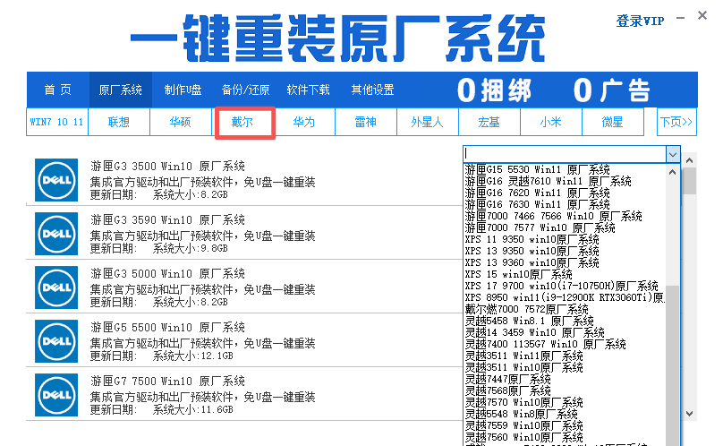The width and height of the screenshot is (723, 446).
Task: Choose 灵越7560 Win10原厂系统
Action: 523,437
